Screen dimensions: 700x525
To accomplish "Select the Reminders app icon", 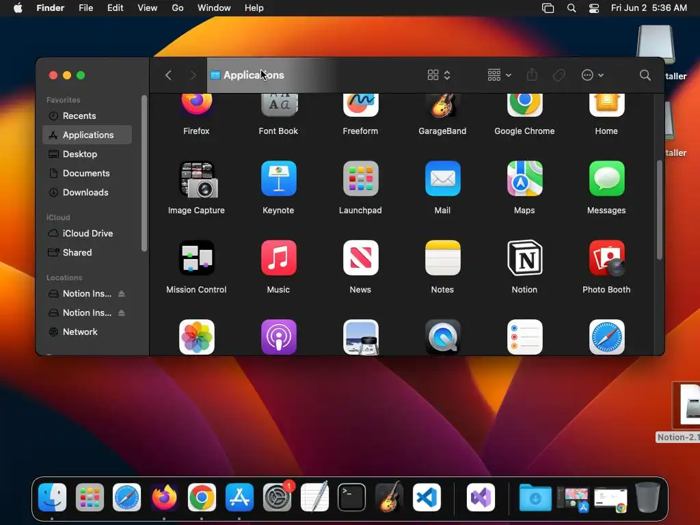I will point(524,337).
